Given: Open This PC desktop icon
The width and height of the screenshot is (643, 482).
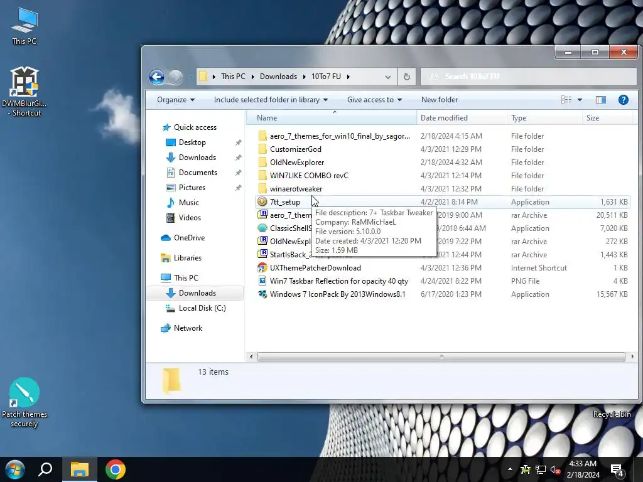Looking at the screenshot, I should pos(24,26).
